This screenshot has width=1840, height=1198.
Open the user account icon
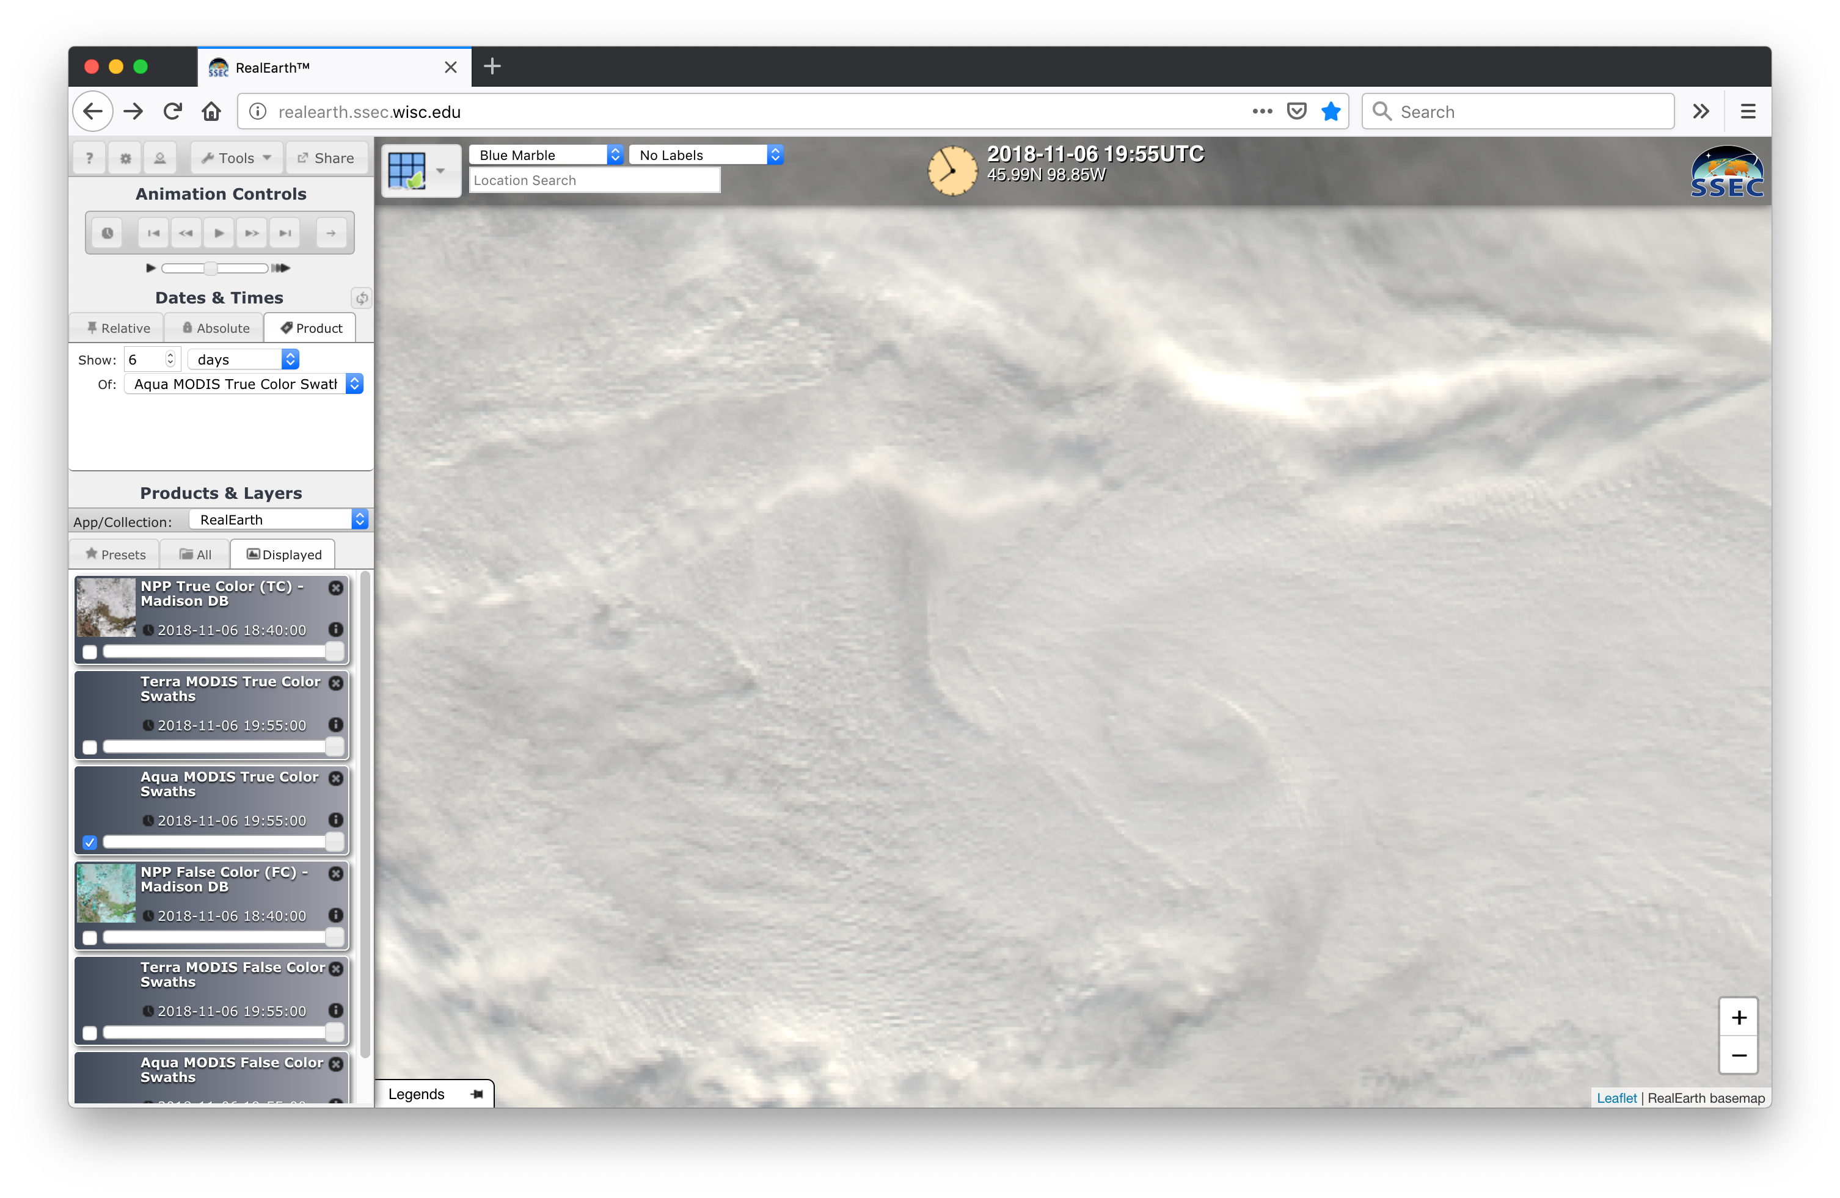[x=160, y=158]
